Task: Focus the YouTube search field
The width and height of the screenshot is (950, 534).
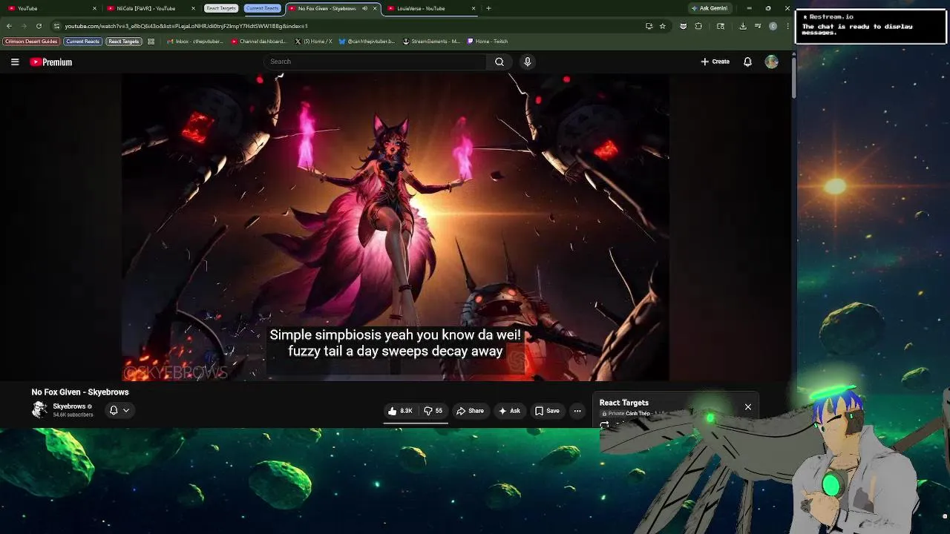Action: (x=375, y=62)
